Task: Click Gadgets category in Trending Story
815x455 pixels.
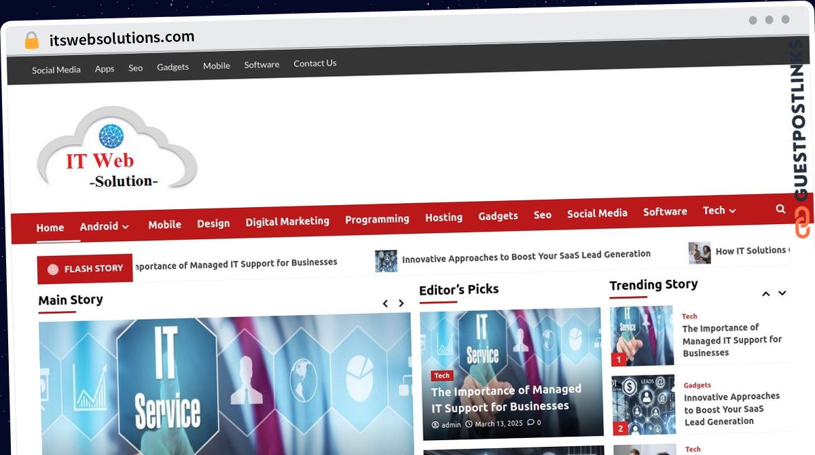Action: pyautogui.click(x=698, y=385)
